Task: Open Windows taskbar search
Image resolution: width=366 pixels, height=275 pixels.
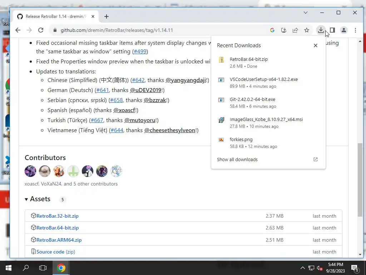Action: 26,268
